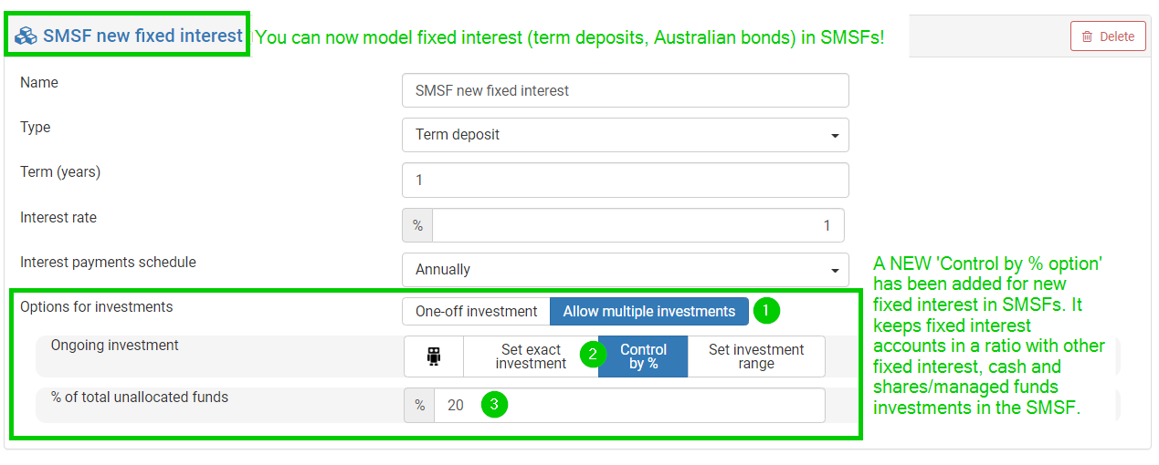The height and width of the screenshot is (465, 1159).
Task: Select One-off investment option
Action: point(476,311)
